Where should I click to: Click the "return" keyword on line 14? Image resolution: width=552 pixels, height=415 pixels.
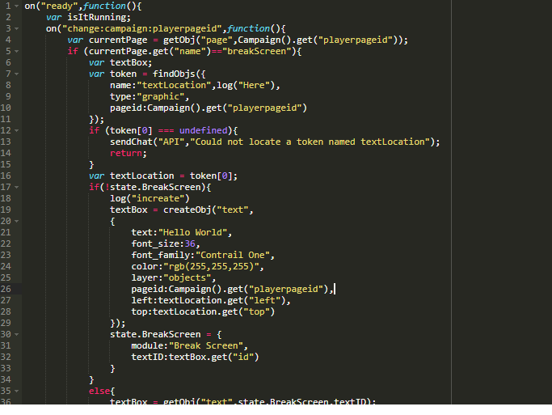pos(126,153)
